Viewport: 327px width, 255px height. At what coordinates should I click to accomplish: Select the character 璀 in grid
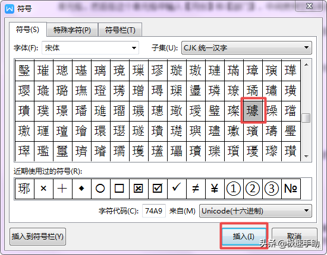pos(43,71)
